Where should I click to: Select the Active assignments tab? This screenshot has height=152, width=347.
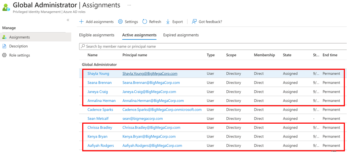(139, 35)
